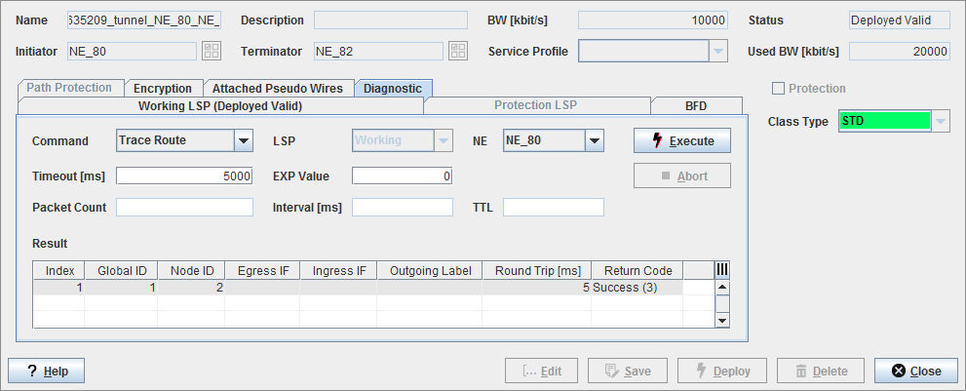Enable the Protection checkbox

778,89
